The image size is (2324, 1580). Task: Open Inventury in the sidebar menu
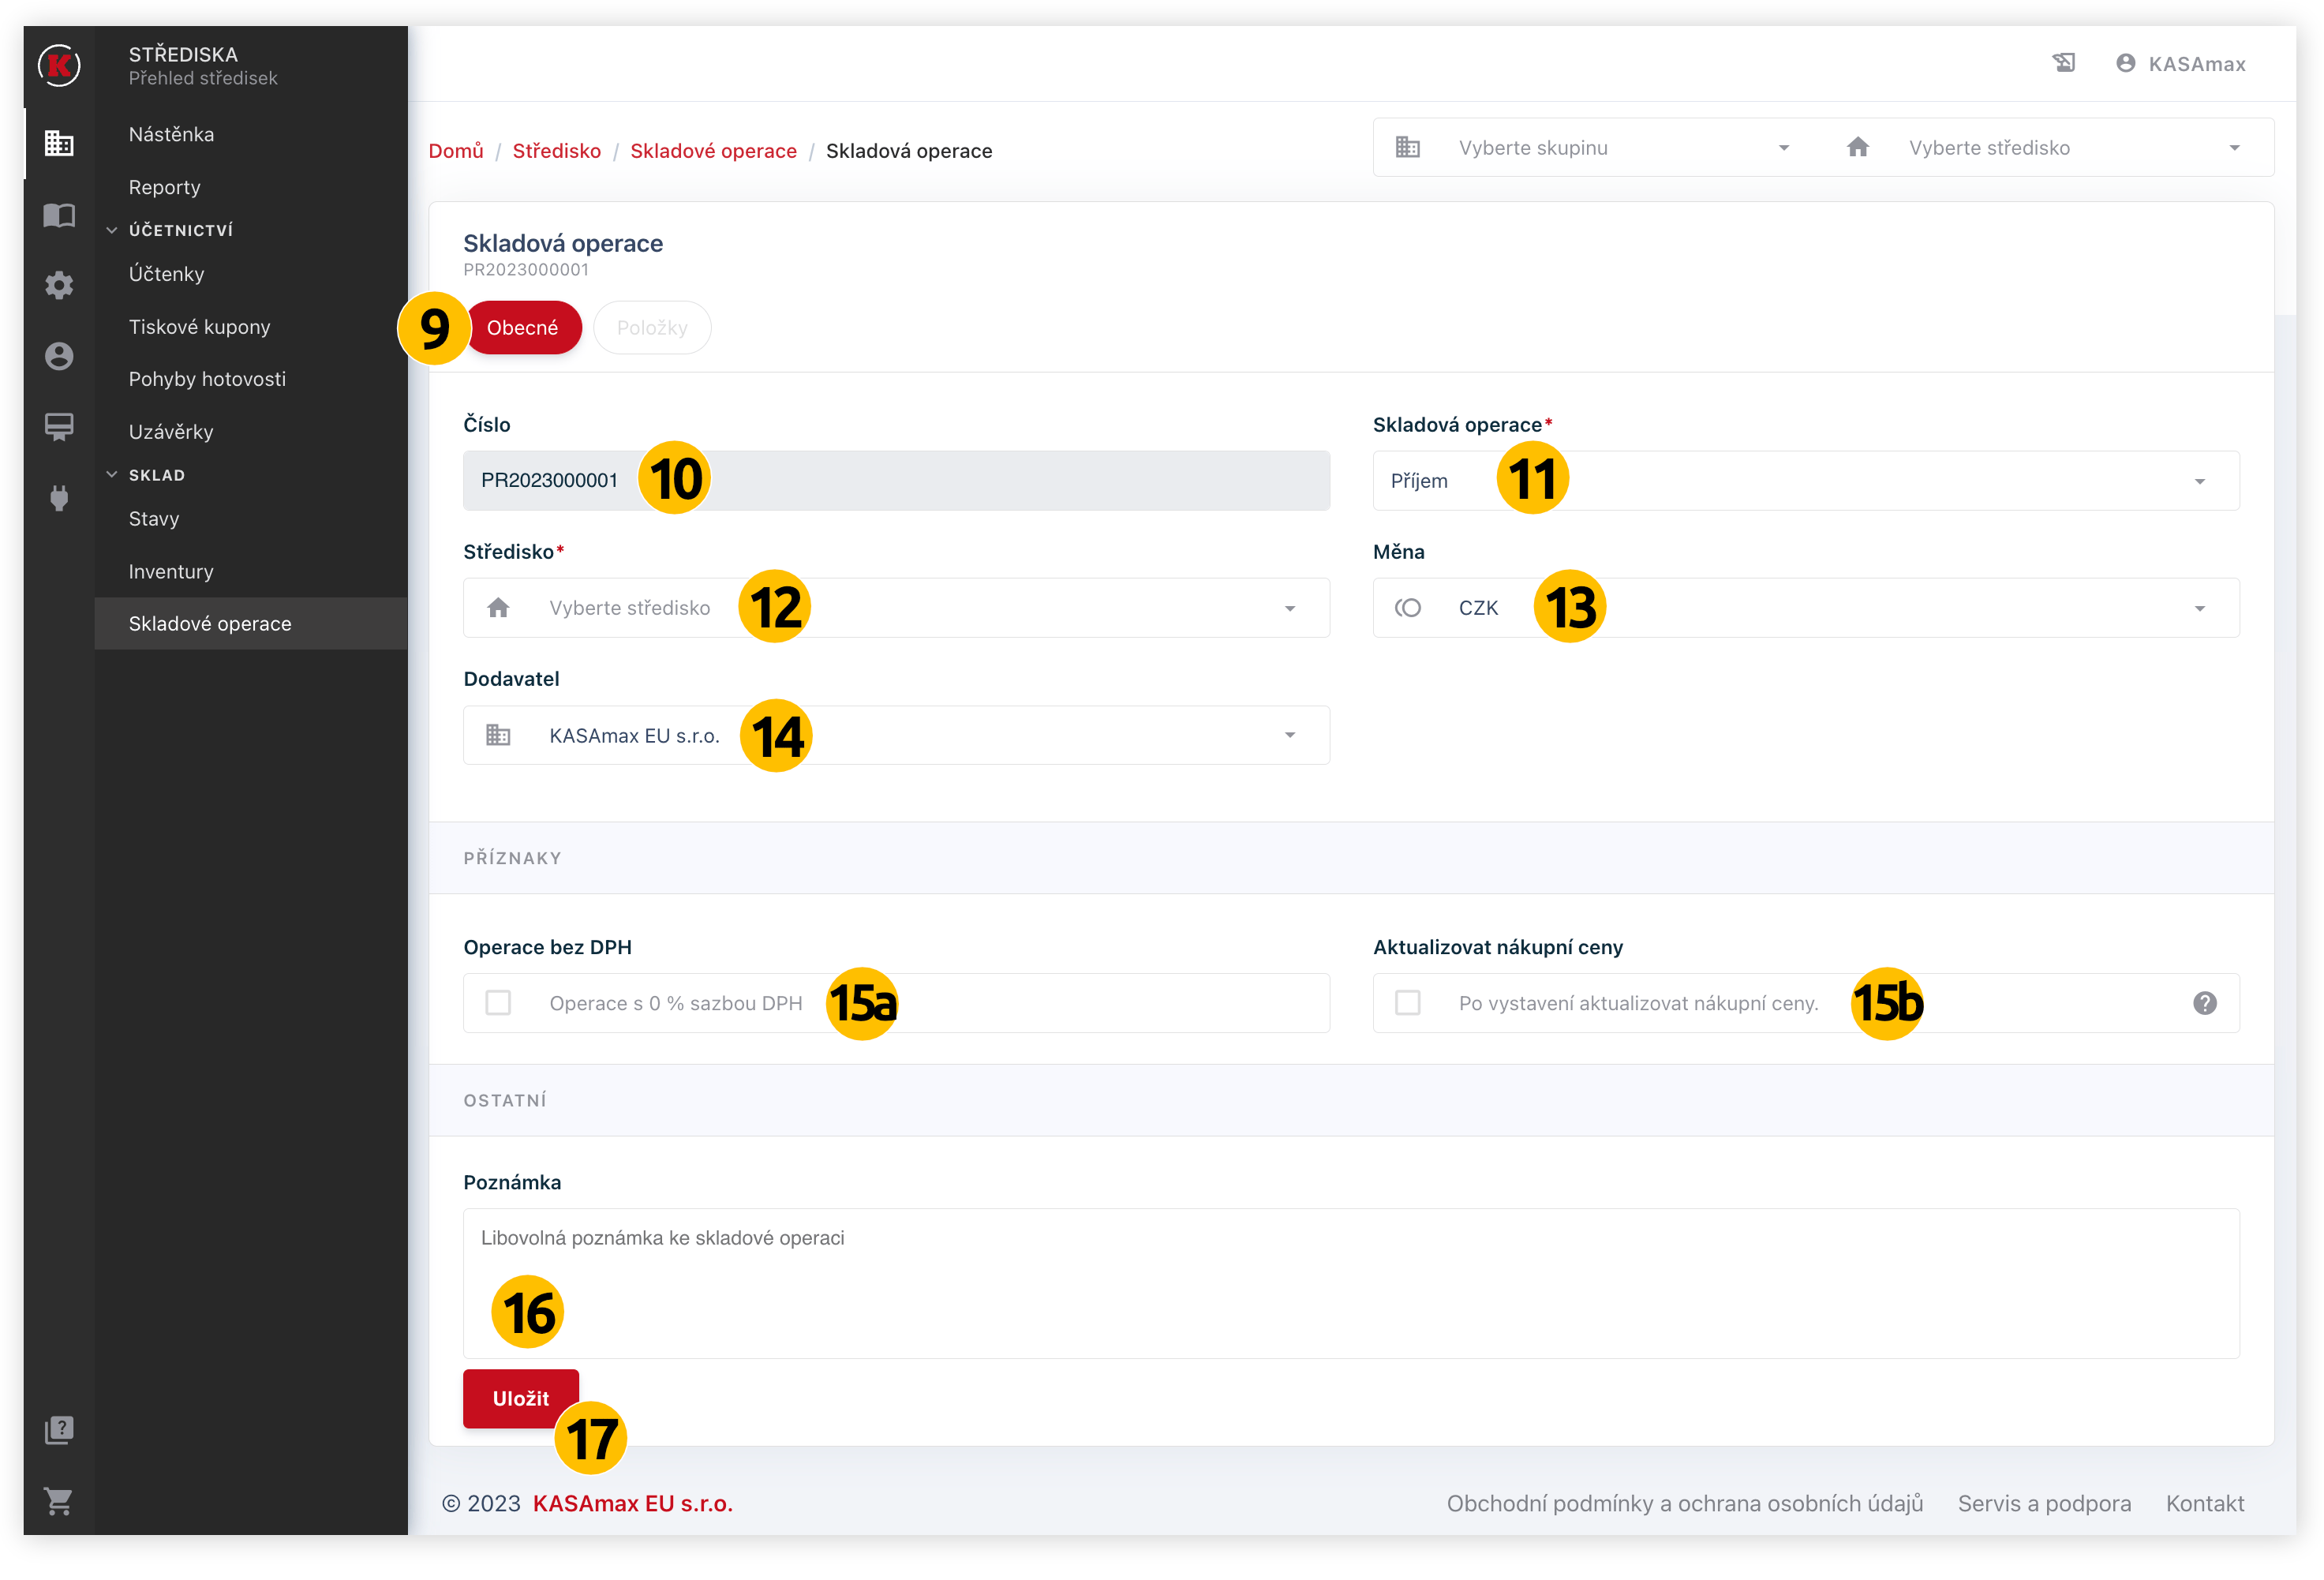pyautogui.click(x=171, y=571)
